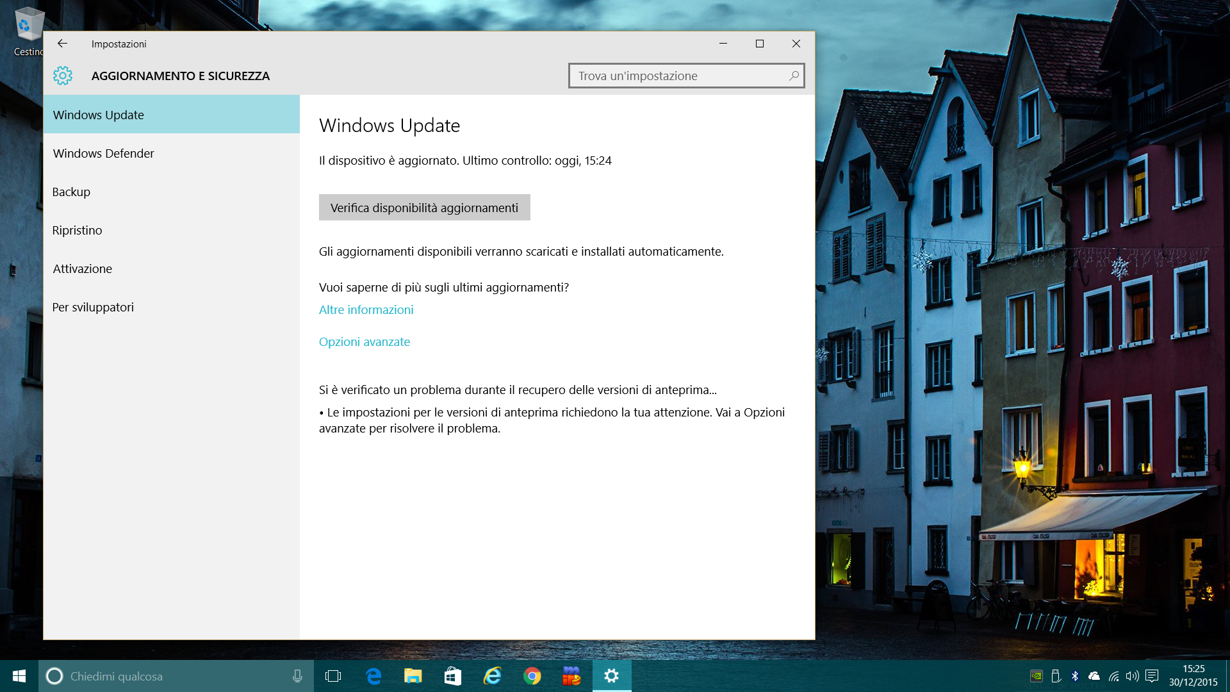1230x692 pixels.
Task: Click the active Settings gear on taskbar
Action: 612,676
